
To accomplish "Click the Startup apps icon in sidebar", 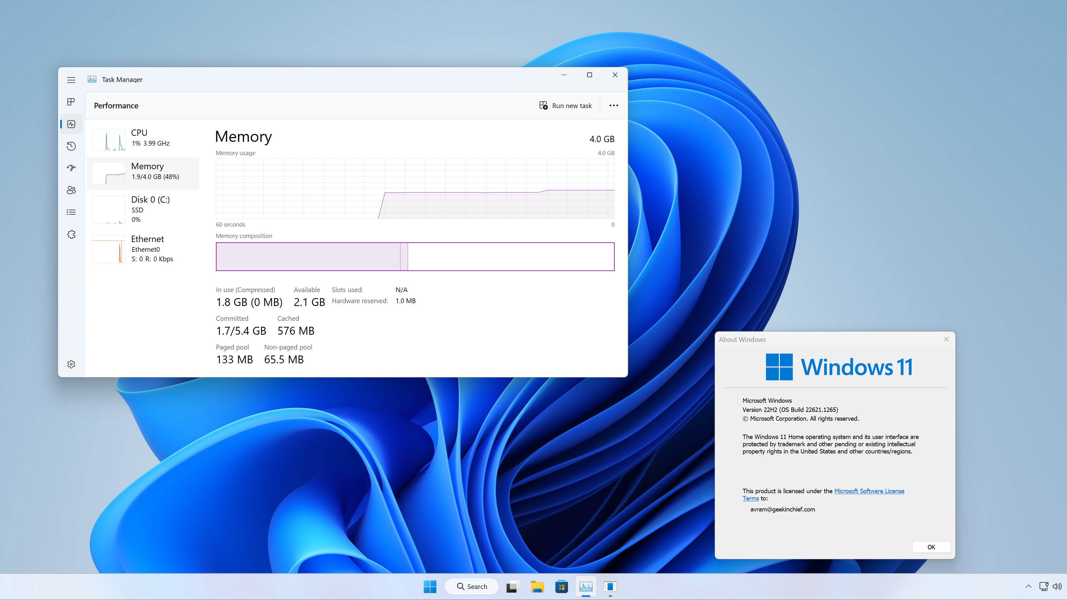I will pyautogui.click(x=71, y=168).
